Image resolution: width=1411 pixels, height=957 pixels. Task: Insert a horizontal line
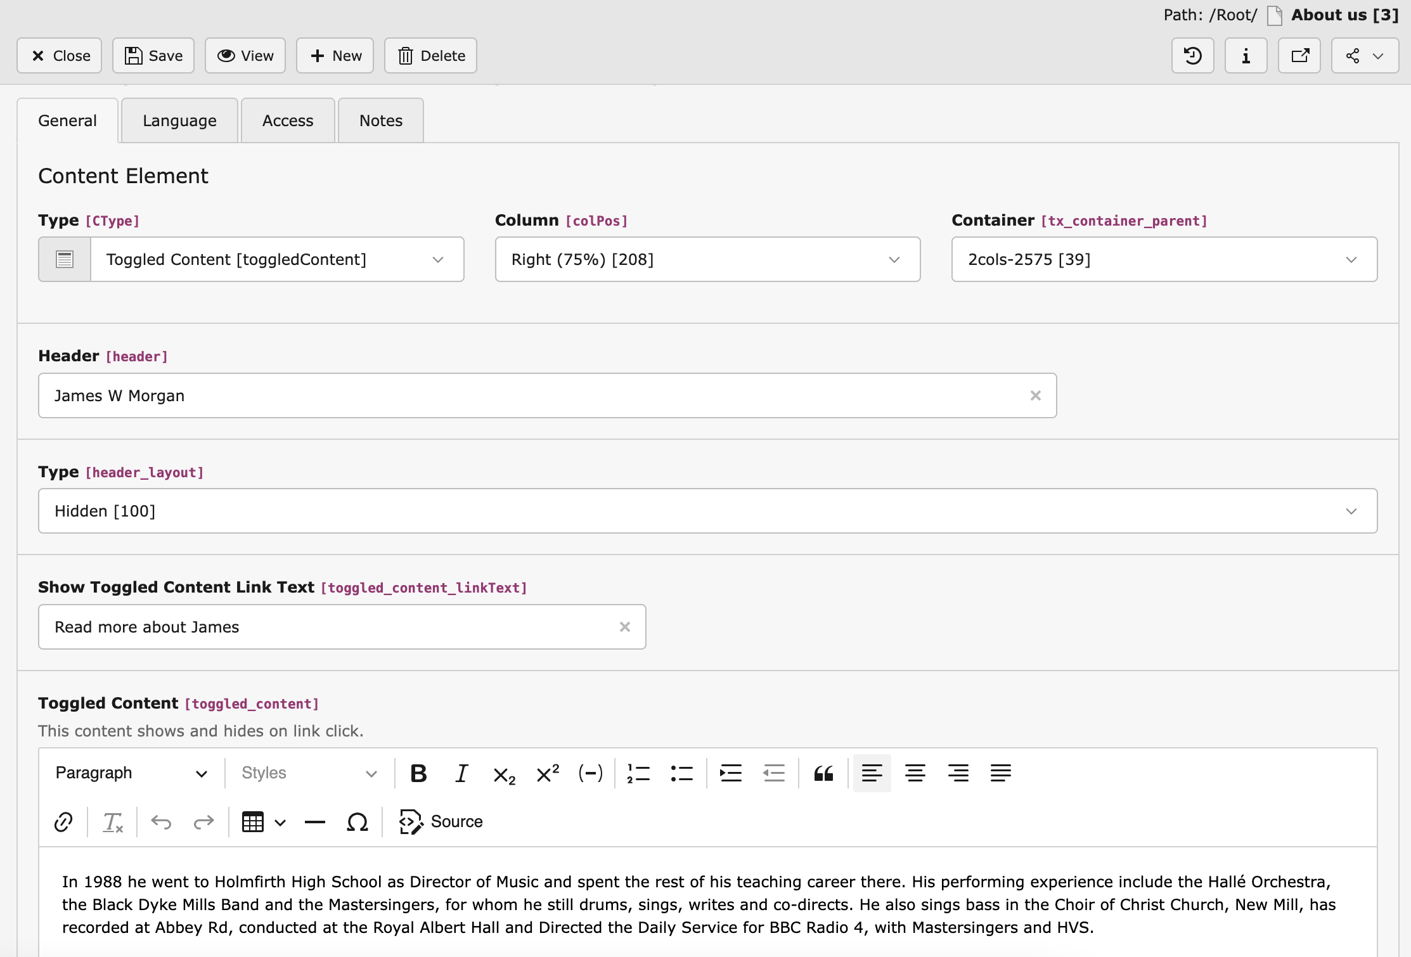tap(315, 822)
